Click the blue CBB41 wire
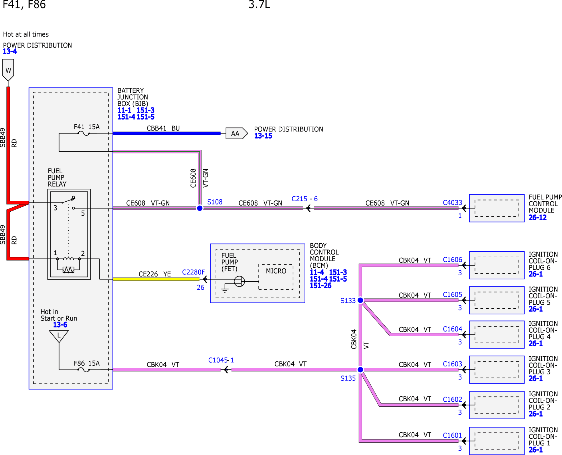Screen dimensions: 562x455 [x=166, y=133]
